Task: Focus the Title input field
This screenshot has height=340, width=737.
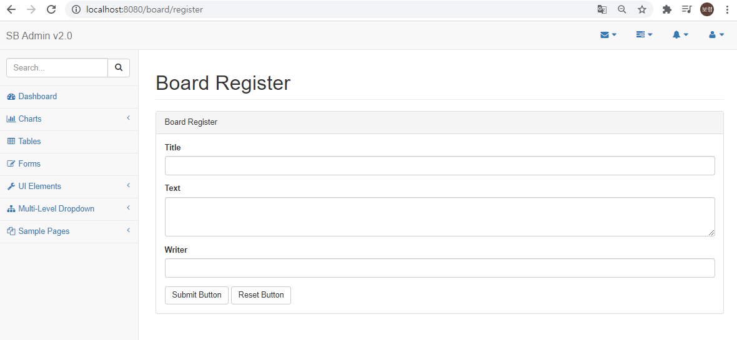Action: (440, 166)
